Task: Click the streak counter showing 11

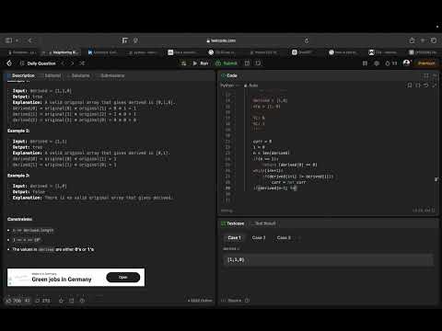Action: [x=391, y=63]
